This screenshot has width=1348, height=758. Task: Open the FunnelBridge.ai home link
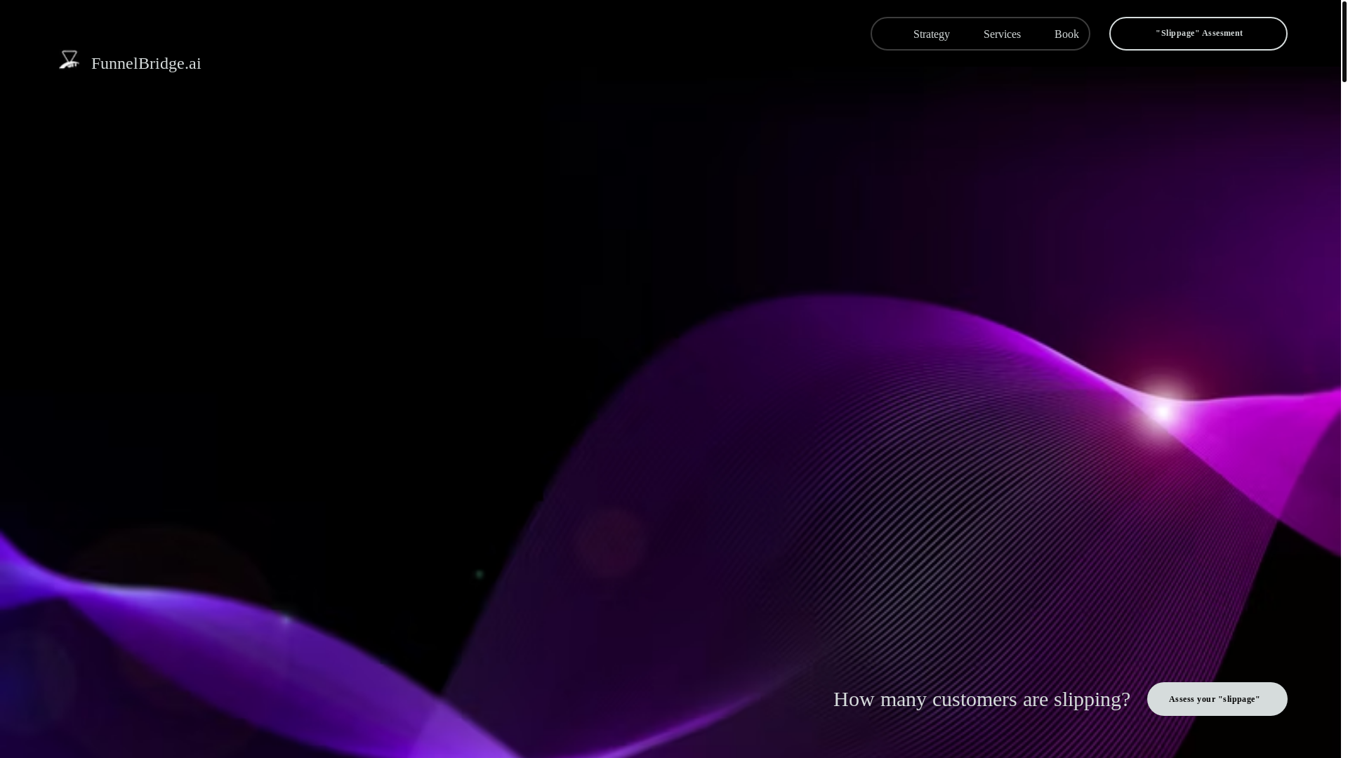pyautogui.click(x=146, y=63)
